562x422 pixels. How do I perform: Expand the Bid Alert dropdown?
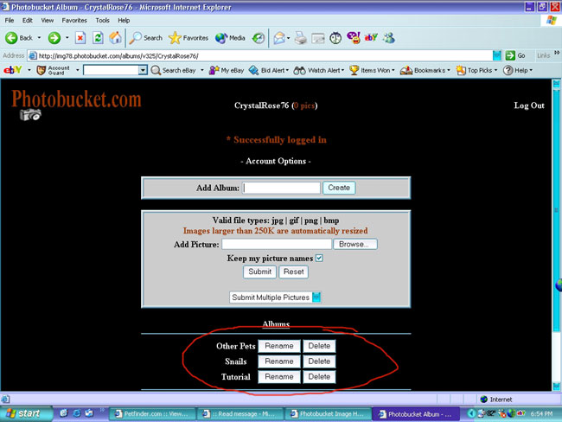pos(287,70)
